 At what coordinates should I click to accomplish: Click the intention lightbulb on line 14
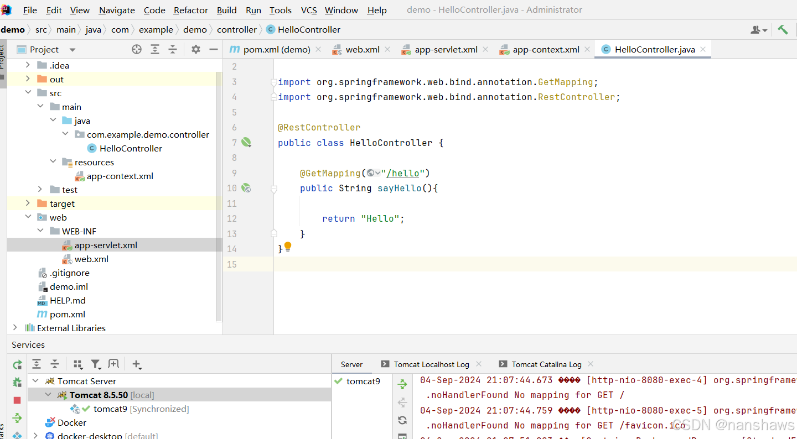tap(288, 247)
